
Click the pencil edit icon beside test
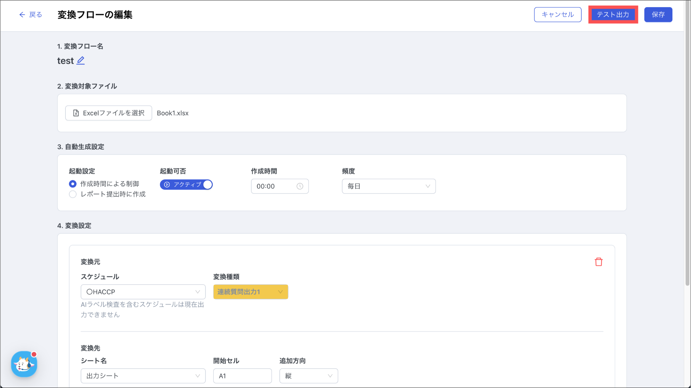tap(81, 61)
